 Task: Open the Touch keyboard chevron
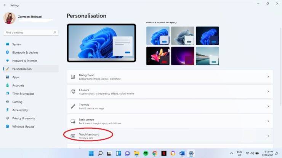point(268,136)
